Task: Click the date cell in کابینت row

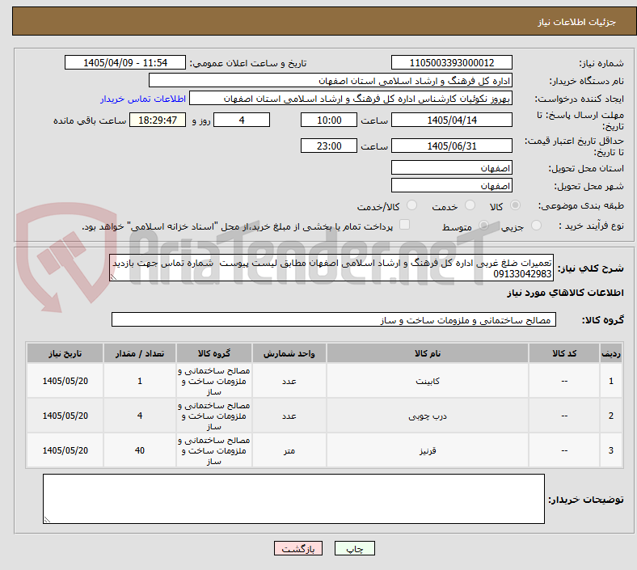Action: [x=65, y=381]
